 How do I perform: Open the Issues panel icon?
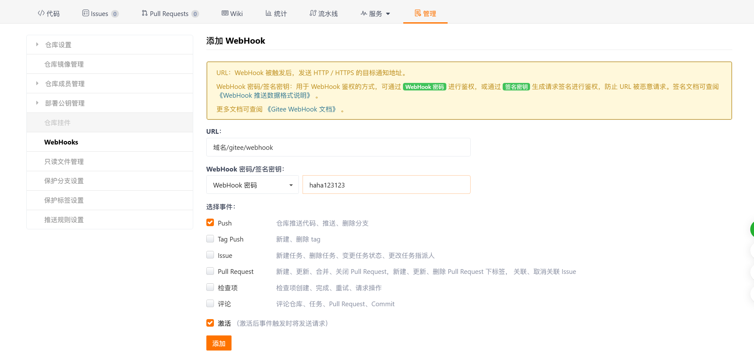pyautogui.click(x=85, y=13)
